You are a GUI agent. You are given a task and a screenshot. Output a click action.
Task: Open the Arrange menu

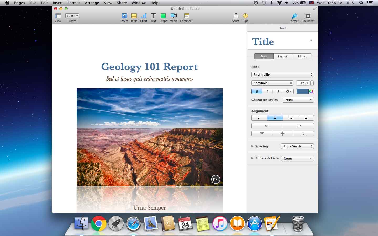click(x=92, y=3)
